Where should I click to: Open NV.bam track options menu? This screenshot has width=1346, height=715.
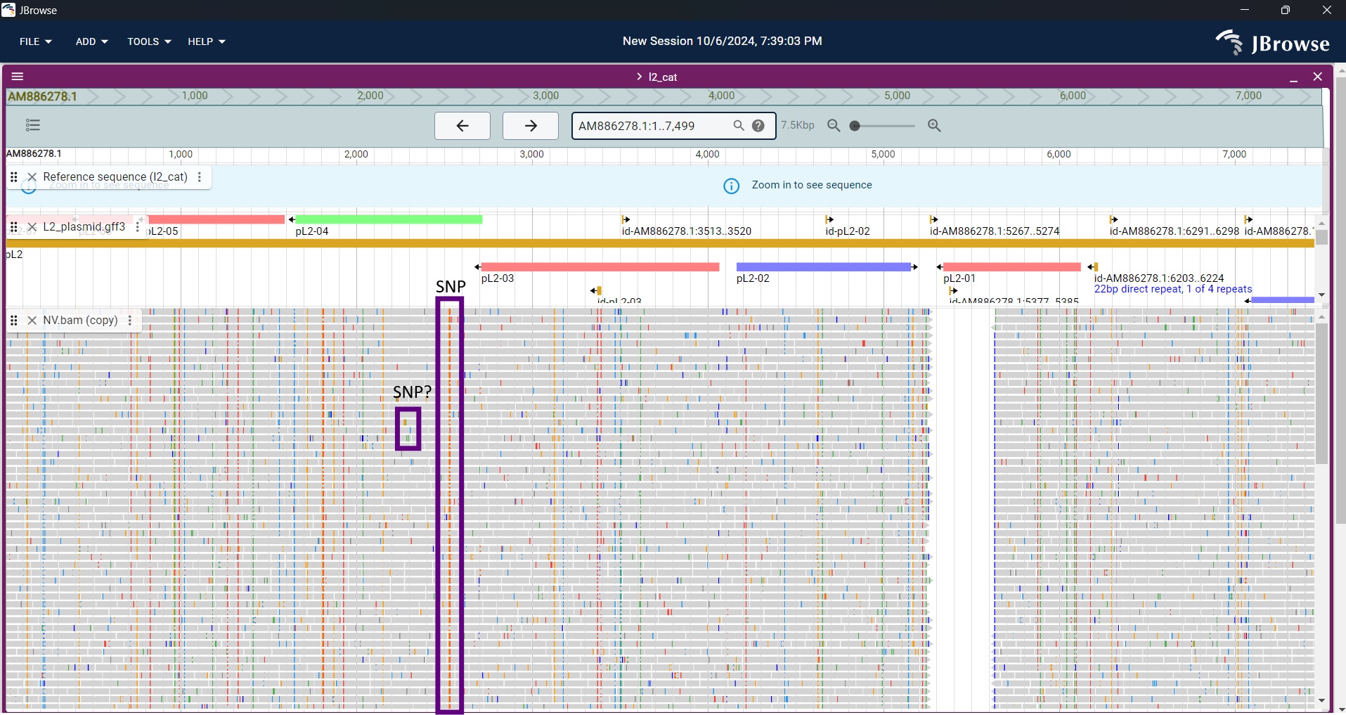pos(130,321)
